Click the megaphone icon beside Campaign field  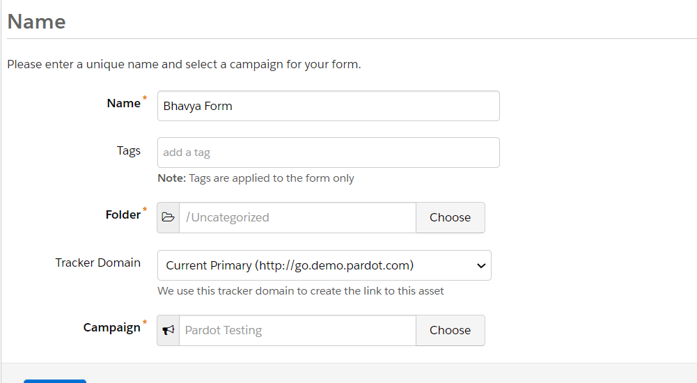pos(168,330)
